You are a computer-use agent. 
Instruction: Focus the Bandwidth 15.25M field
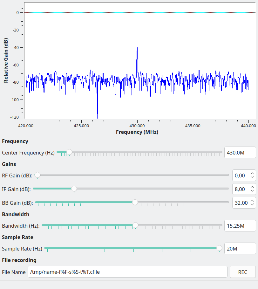point(240,225)
